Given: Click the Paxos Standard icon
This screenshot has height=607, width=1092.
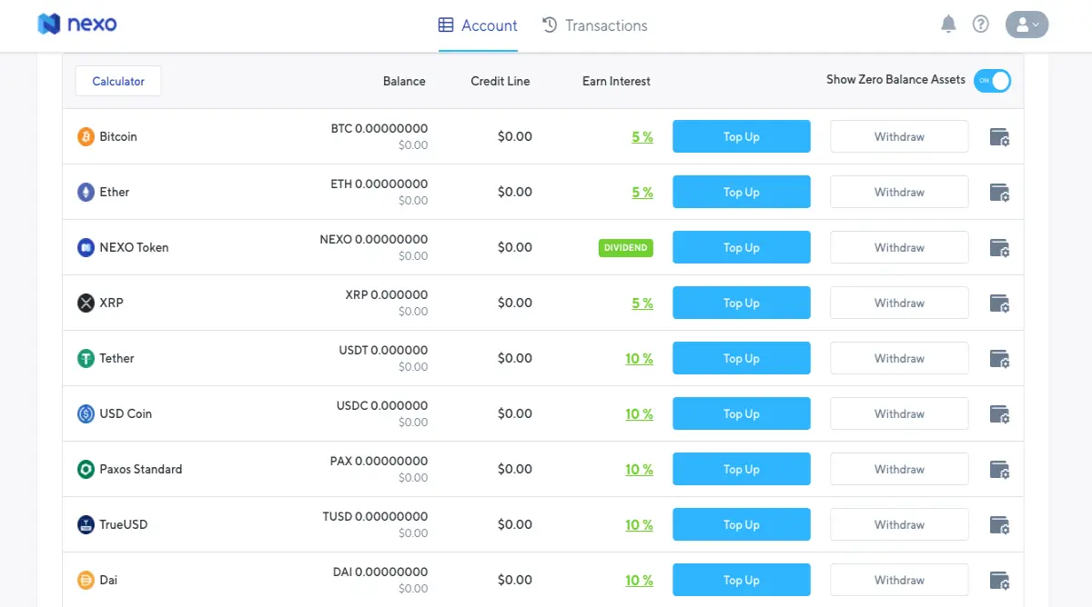Looking at the screenshot, I should tap(86, 469).
